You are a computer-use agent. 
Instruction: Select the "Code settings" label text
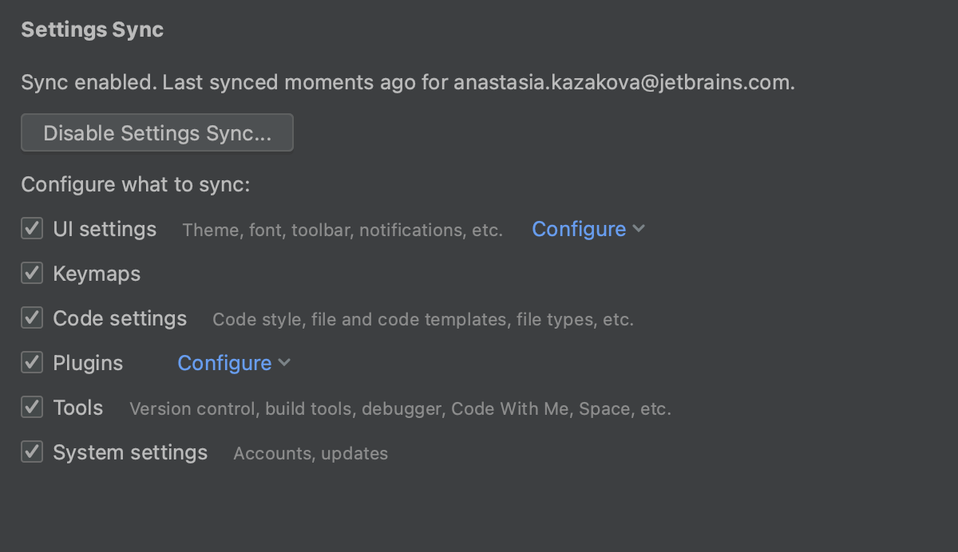pos(120,318)
